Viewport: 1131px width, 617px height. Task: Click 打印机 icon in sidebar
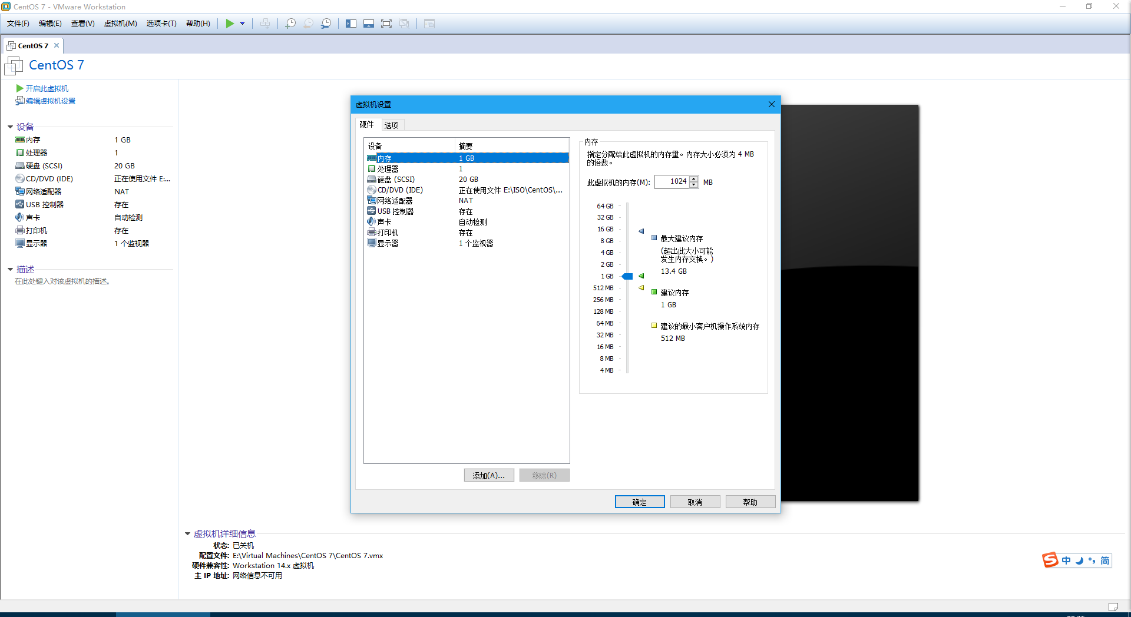tap(20, 230)
